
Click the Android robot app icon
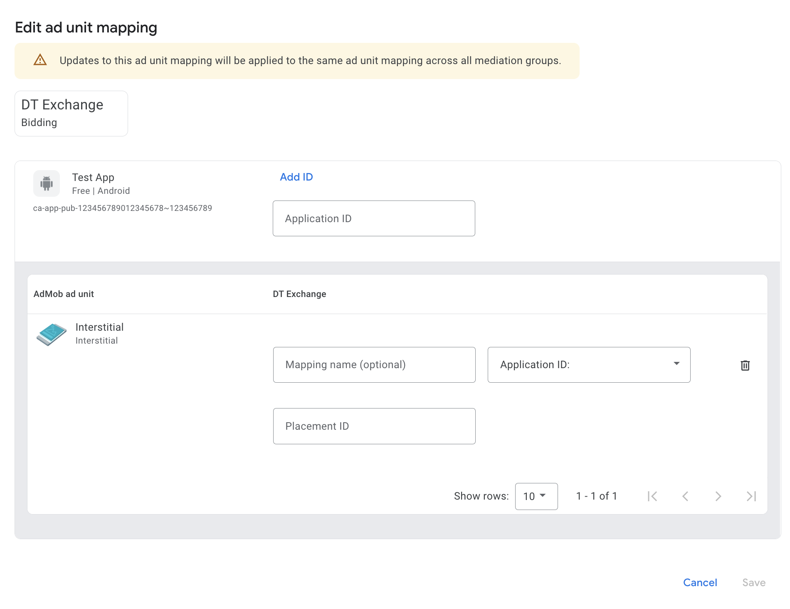[x=47, y=183]
